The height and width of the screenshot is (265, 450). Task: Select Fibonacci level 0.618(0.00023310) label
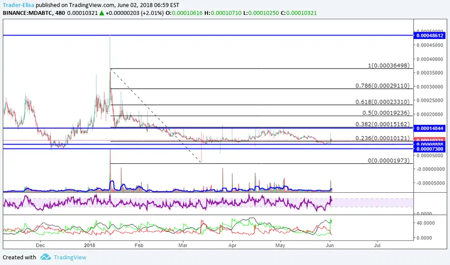pos(382,102)
